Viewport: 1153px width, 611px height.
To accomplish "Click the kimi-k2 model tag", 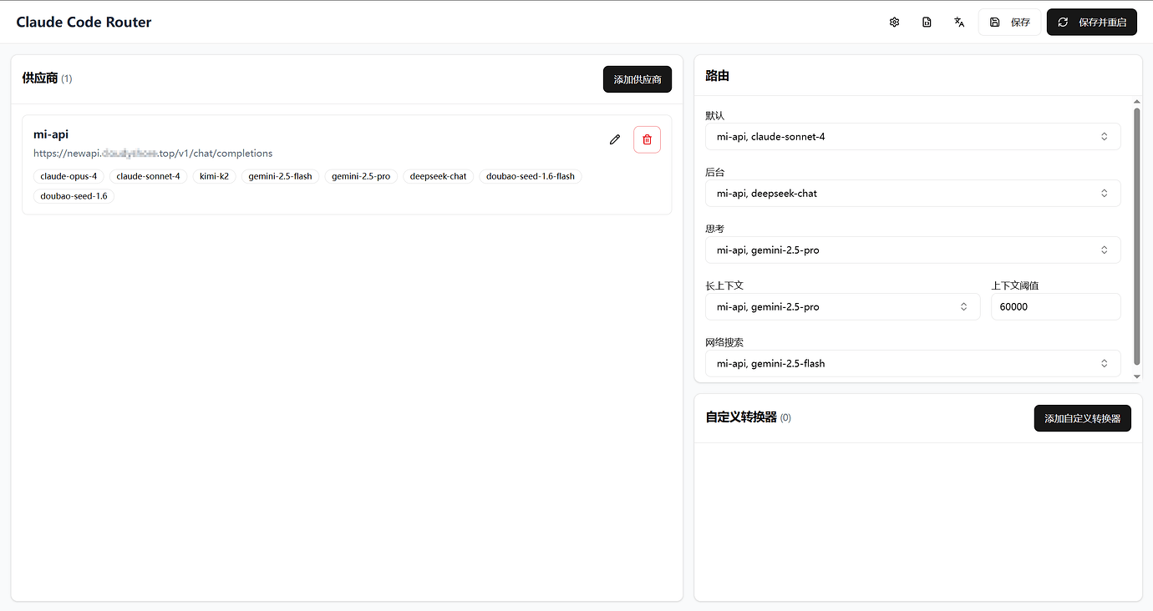I will pos(214,176).
